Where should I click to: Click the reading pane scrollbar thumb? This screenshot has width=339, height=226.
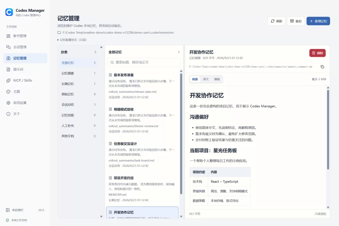tap(328, 130)
